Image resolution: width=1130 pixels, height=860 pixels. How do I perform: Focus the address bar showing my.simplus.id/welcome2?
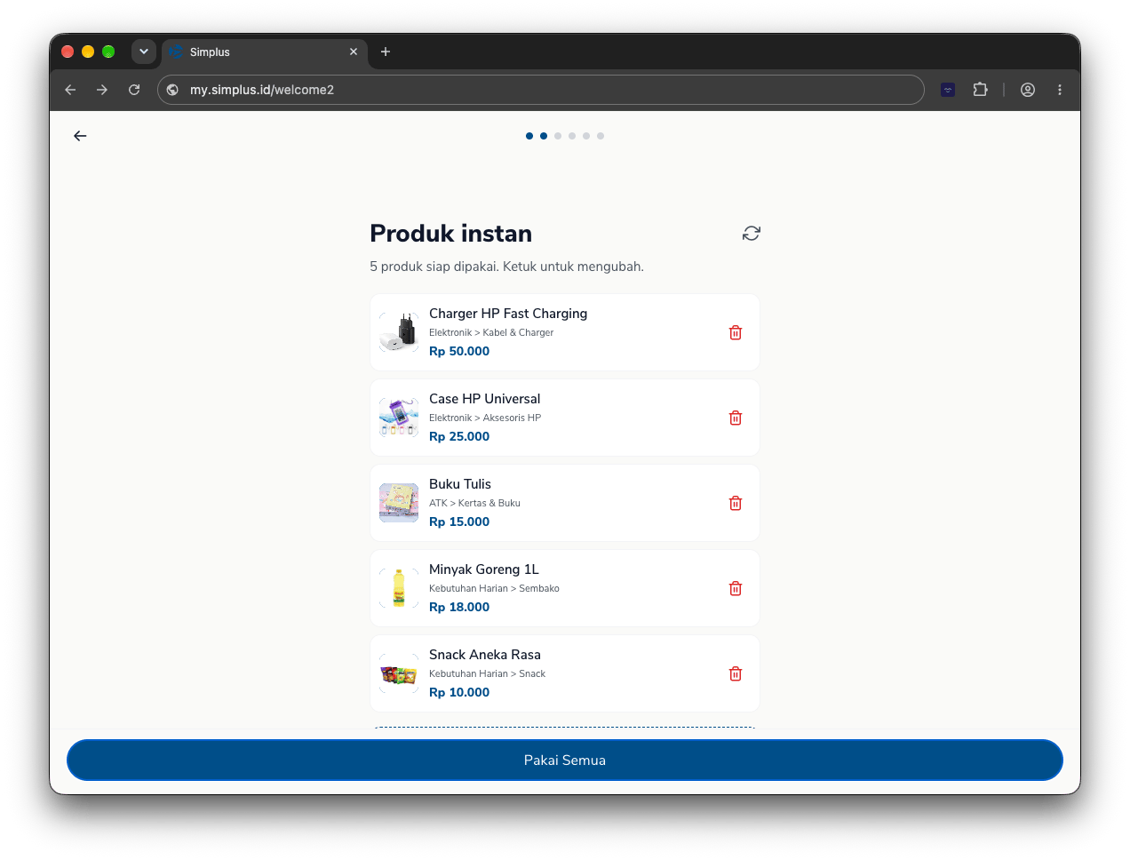541,90
